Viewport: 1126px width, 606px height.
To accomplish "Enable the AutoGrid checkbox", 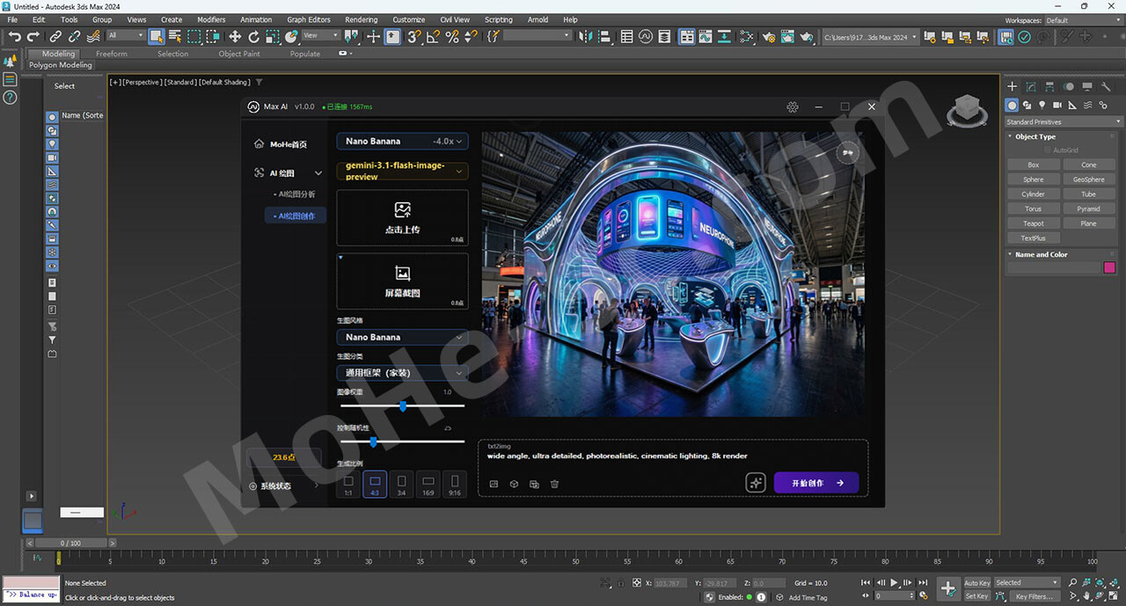I will pyautogui.click(x=1047, y=150).
